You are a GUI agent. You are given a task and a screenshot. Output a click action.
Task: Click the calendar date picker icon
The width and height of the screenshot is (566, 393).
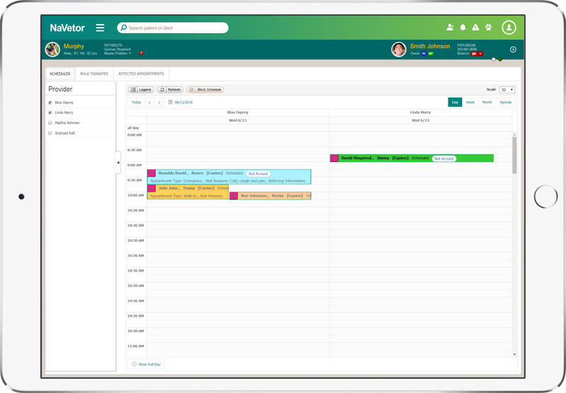point(170,102)
